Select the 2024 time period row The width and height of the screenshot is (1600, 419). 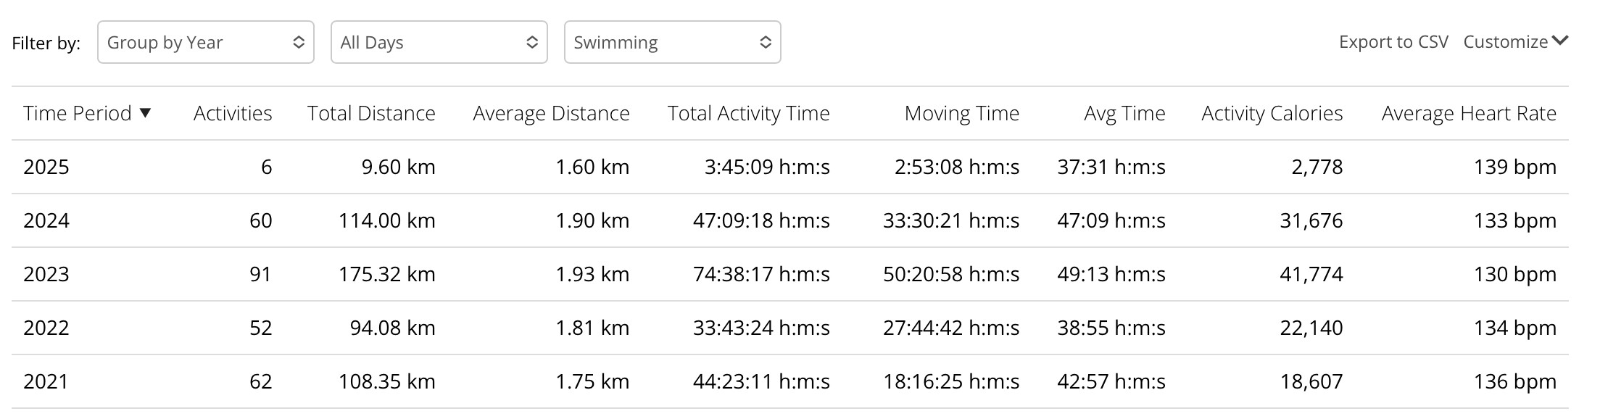click(46, 220)
